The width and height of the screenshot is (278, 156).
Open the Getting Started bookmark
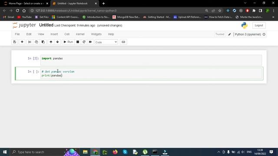point(157,17)
